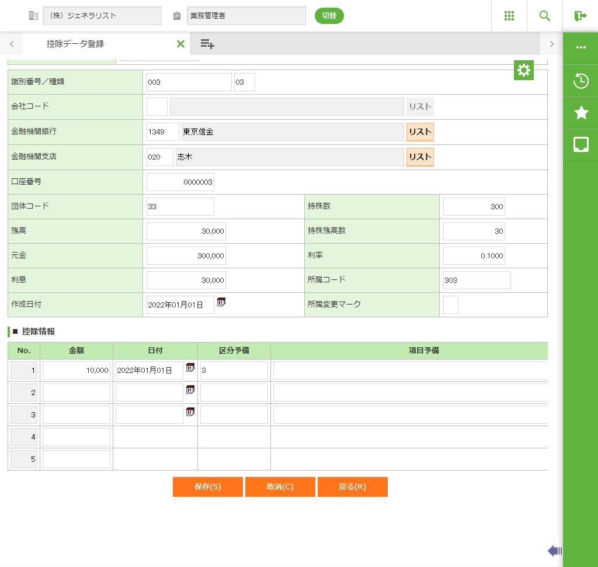598x567 pixels.
Task: Click the search magnifier icon
Action: 545,16
